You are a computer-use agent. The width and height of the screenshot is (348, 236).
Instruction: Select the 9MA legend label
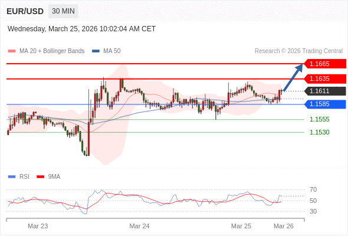pos(54,177)
